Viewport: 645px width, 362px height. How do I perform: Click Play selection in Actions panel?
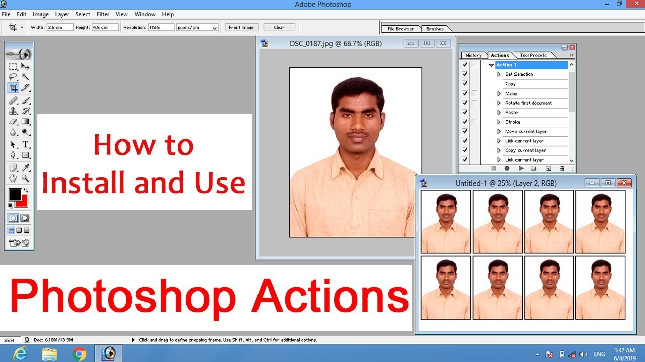coord(521,168)
